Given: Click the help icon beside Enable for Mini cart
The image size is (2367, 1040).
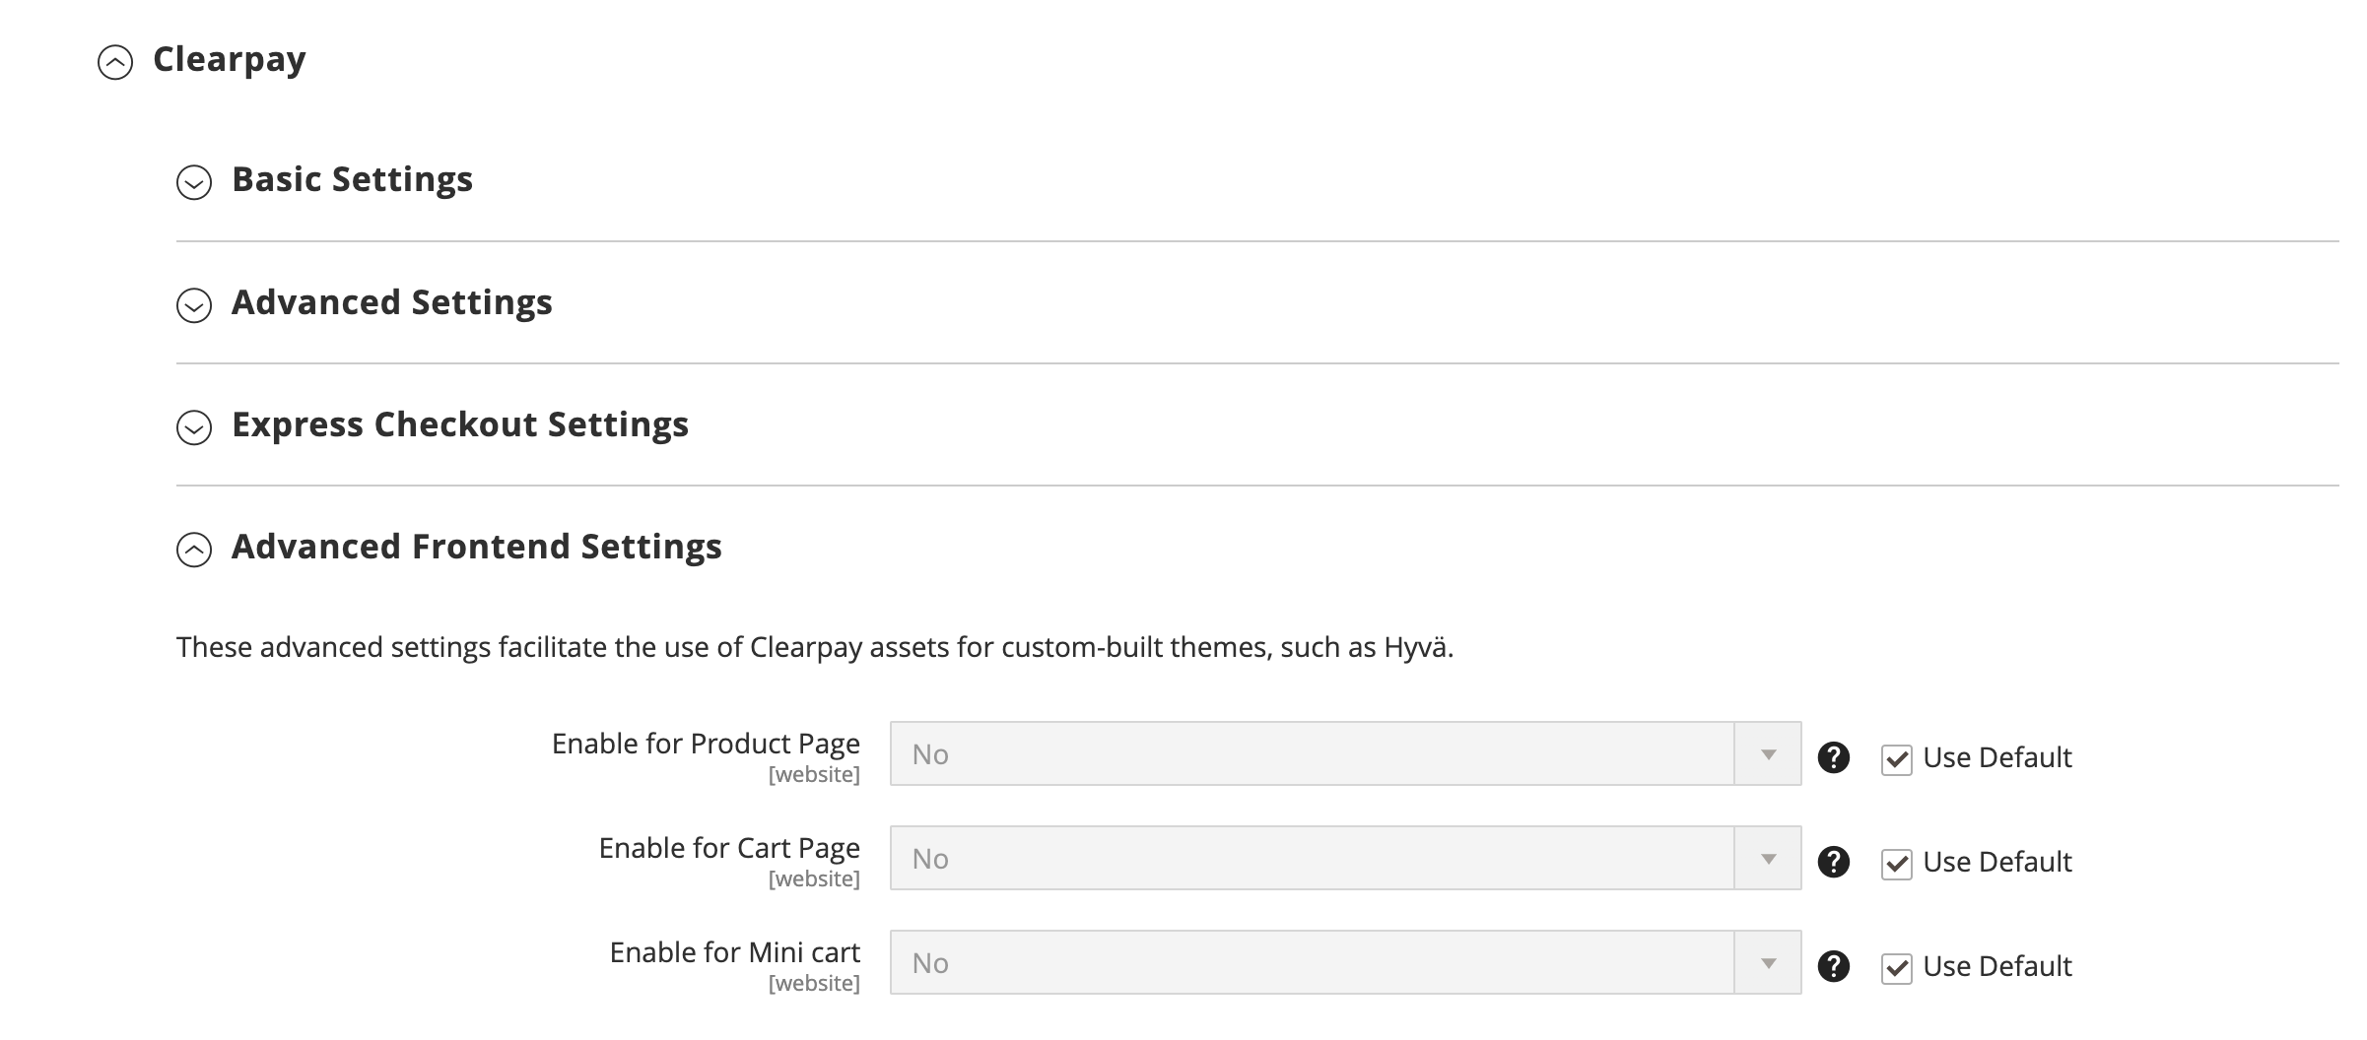Looking at the screenshot, I should click(x=1835, y=965).
